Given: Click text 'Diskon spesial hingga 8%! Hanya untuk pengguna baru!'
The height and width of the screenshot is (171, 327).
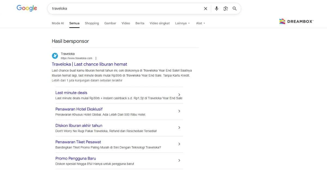Looking at the screenshot, I should (x=95, y=164).
